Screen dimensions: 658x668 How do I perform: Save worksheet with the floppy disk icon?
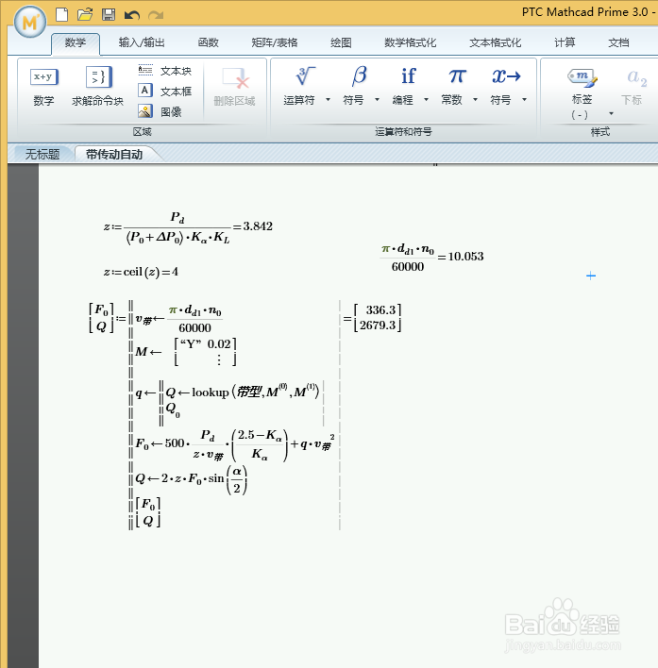point(109,15)
